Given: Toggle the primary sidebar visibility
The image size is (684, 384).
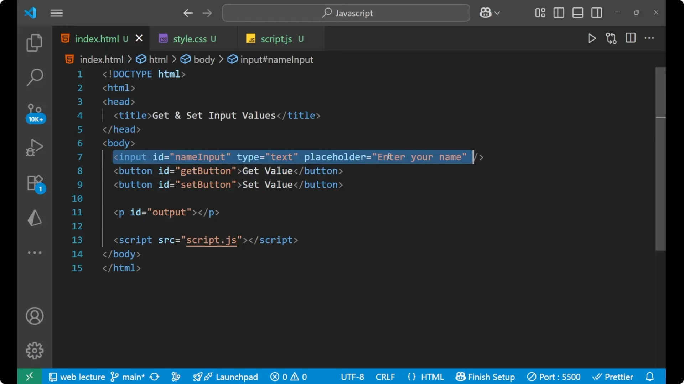Looking at the screenshot, I should 559,13.
